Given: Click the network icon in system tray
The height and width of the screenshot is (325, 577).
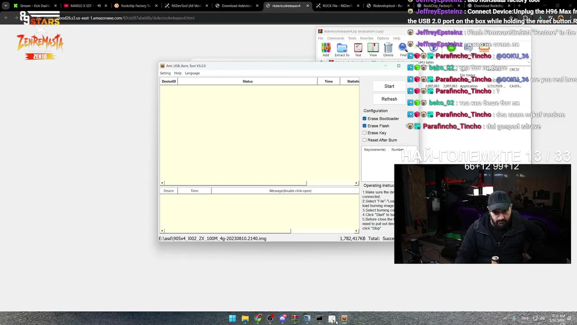Looking at the screenshot, I should 535,318.
